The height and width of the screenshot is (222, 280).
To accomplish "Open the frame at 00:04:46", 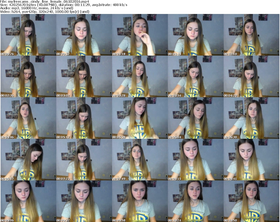I will [x=28, y=118].
